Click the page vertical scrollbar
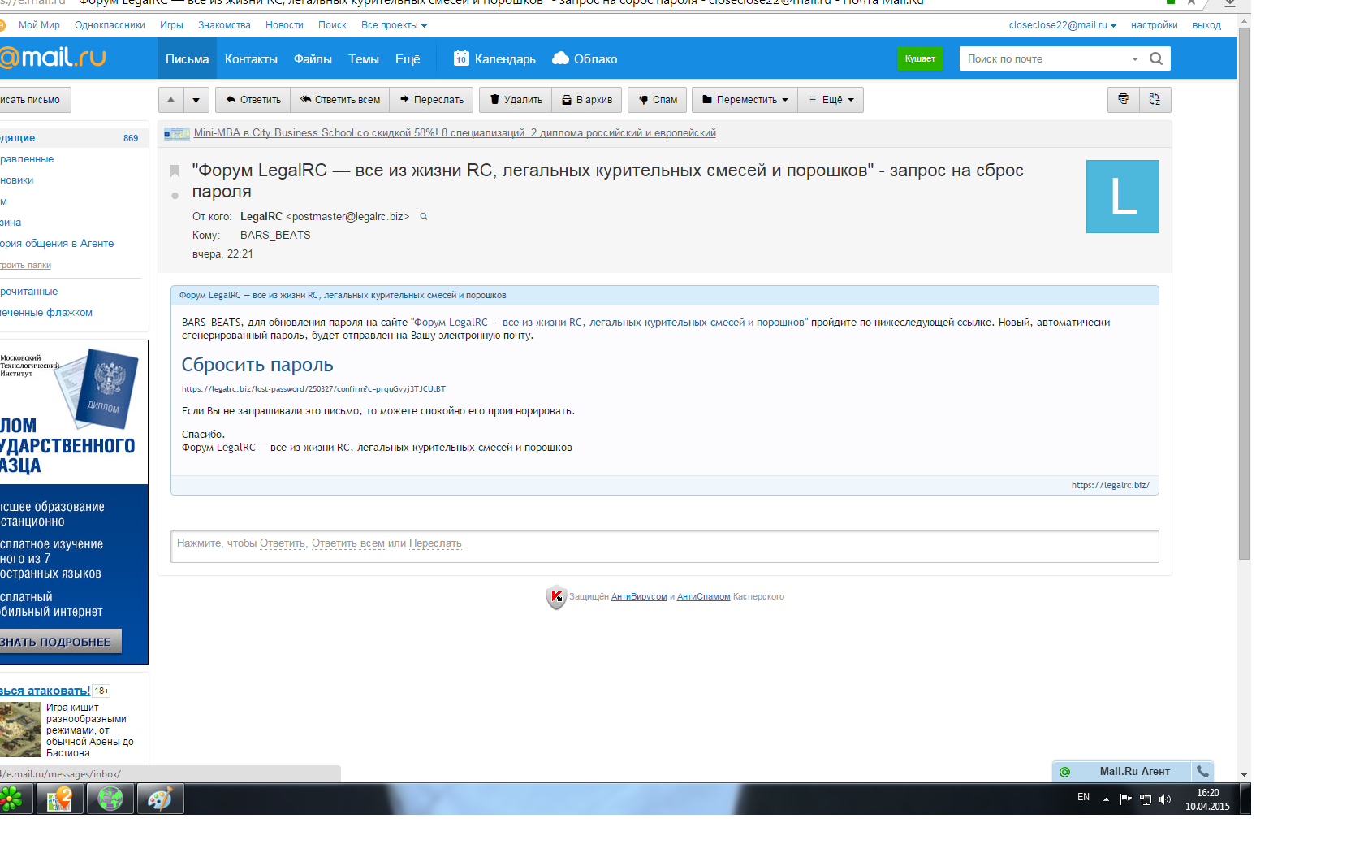1364x853 pixels. tap(1244, 292)
